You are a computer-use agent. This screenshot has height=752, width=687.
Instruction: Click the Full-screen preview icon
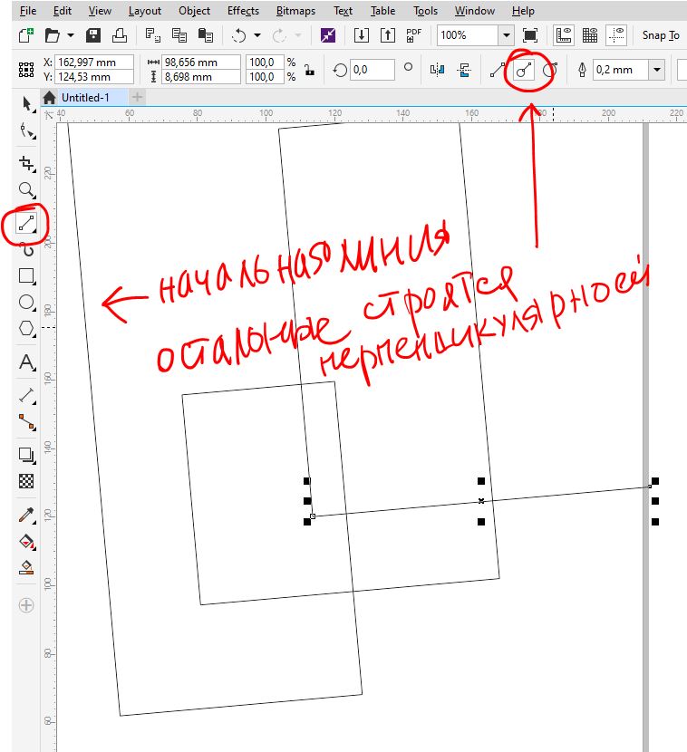(530, 35)
